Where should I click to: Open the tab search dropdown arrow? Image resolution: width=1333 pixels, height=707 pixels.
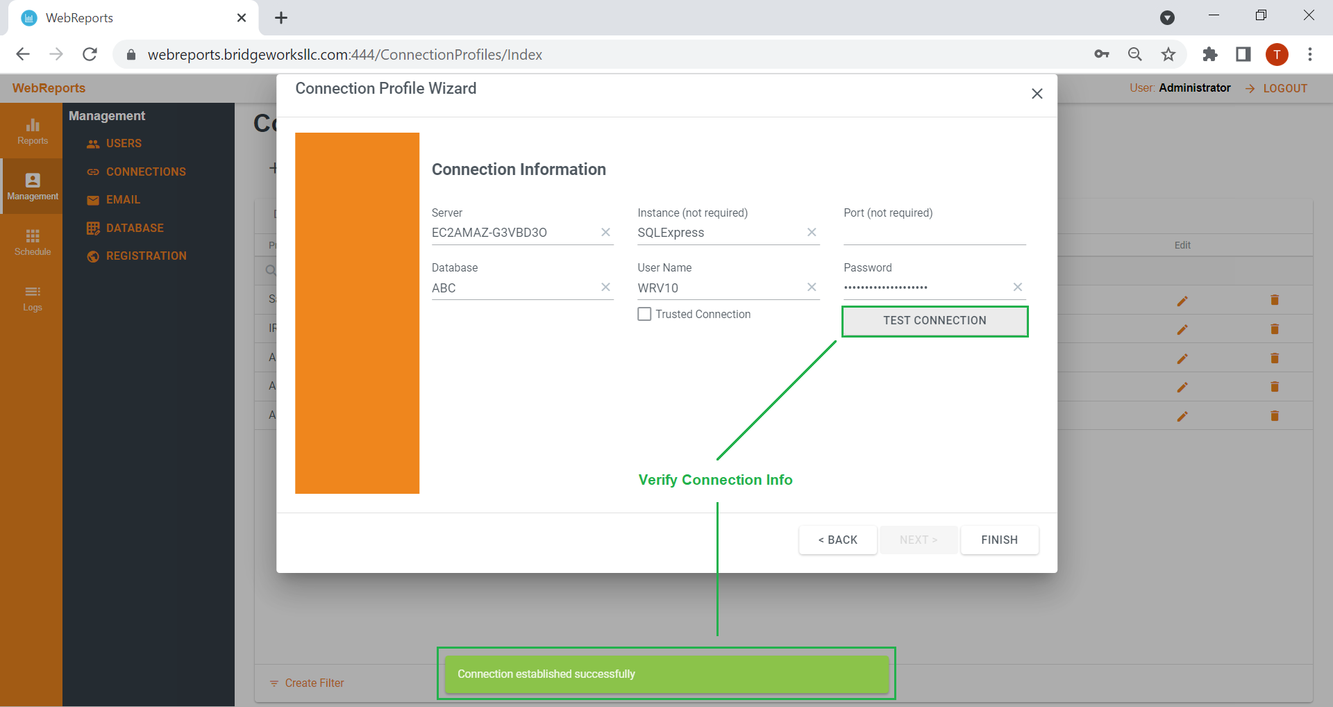[x=1168, y=17]
